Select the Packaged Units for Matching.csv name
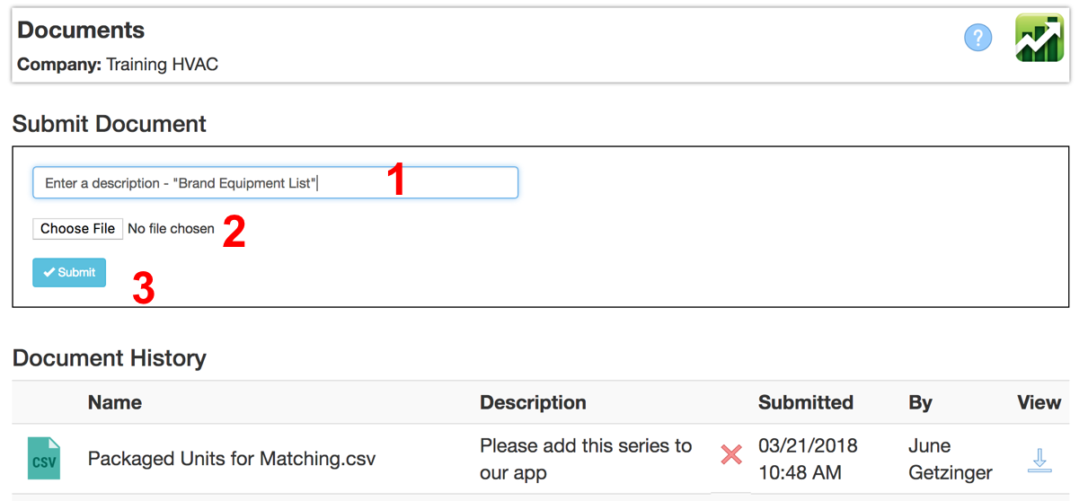 point(232,459)
